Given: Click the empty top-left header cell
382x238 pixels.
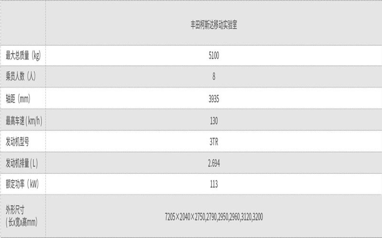Looking at the screenshot, I should (23, 22).
